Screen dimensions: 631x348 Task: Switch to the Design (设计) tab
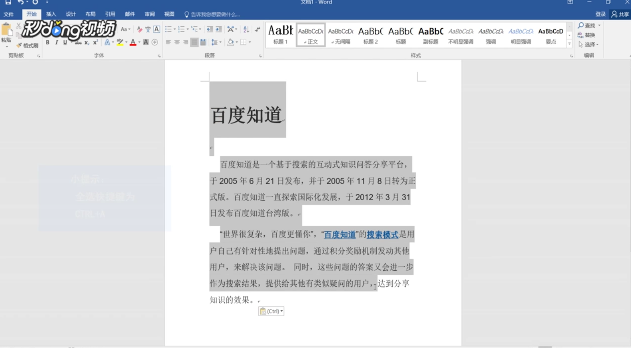[x=71, y=14]
